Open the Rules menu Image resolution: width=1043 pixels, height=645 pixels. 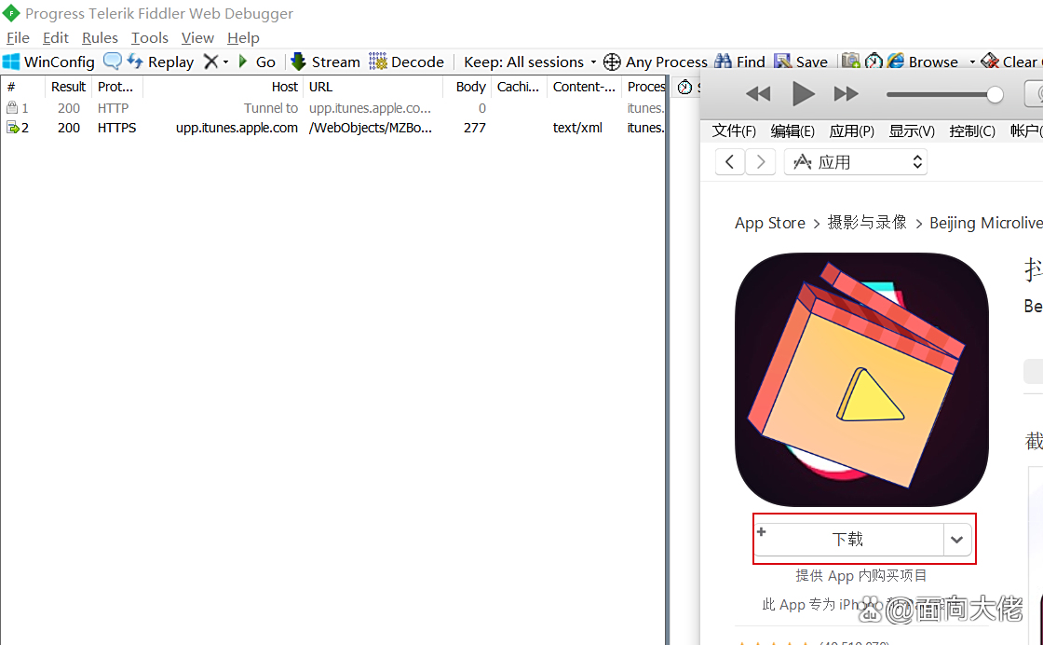(x=100, y=37)
